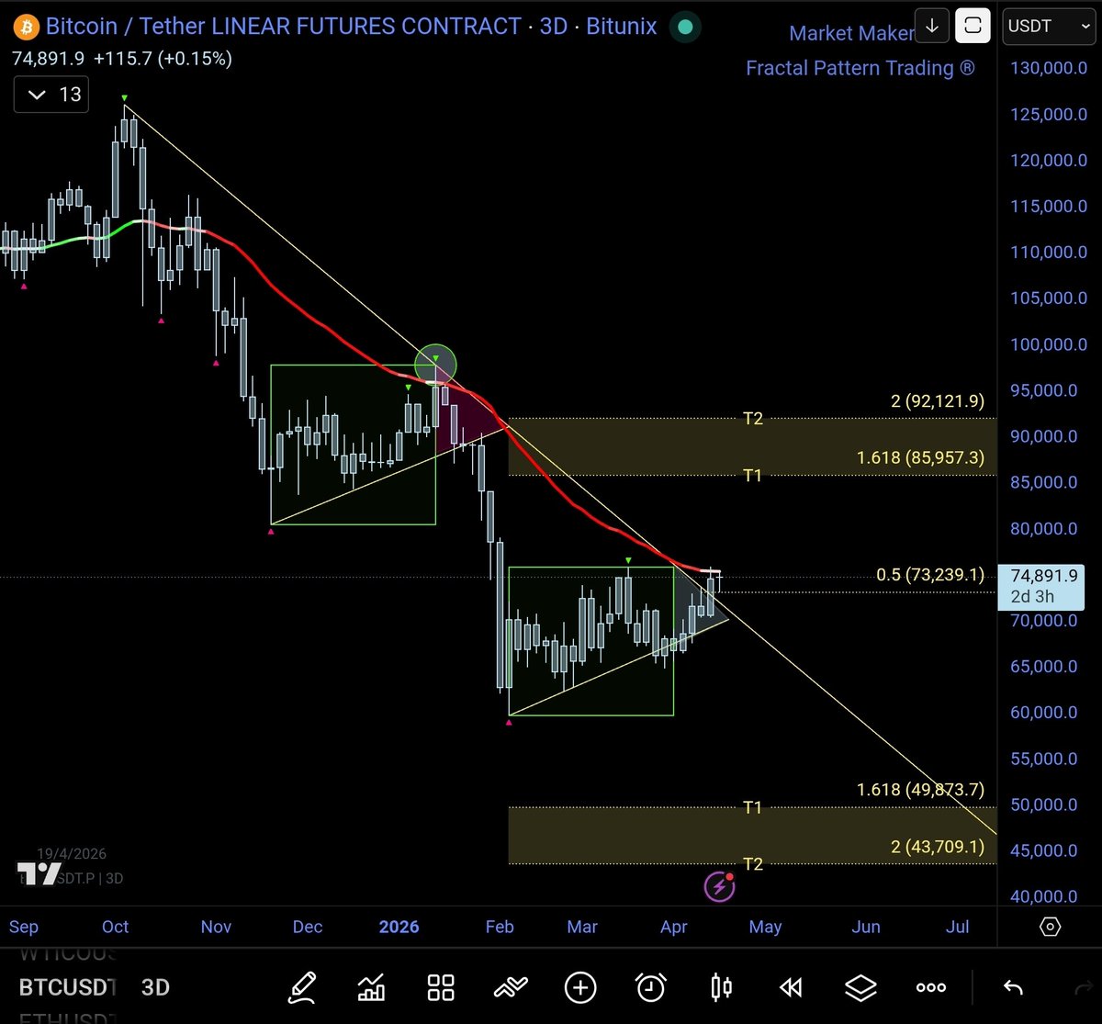Click the candlestick chart style icon
1102x1024 pixels.
[x=720, y=987]
